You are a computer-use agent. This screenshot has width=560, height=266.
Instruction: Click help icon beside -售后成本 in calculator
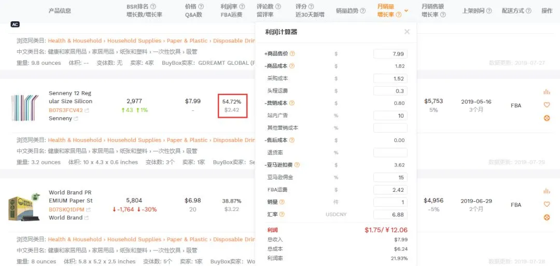[x=291, y=141]
